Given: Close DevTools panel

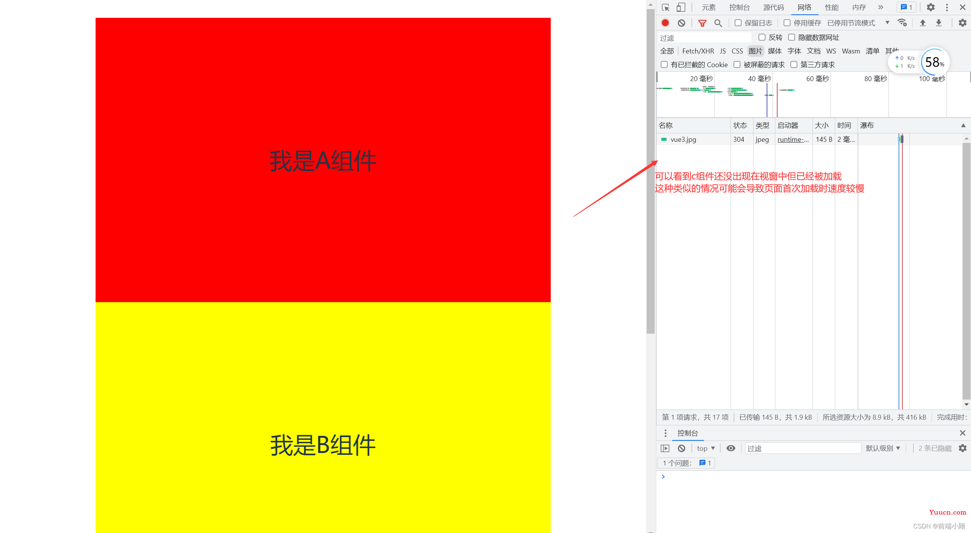Looking at the screenshot, I should click(963, 7).
